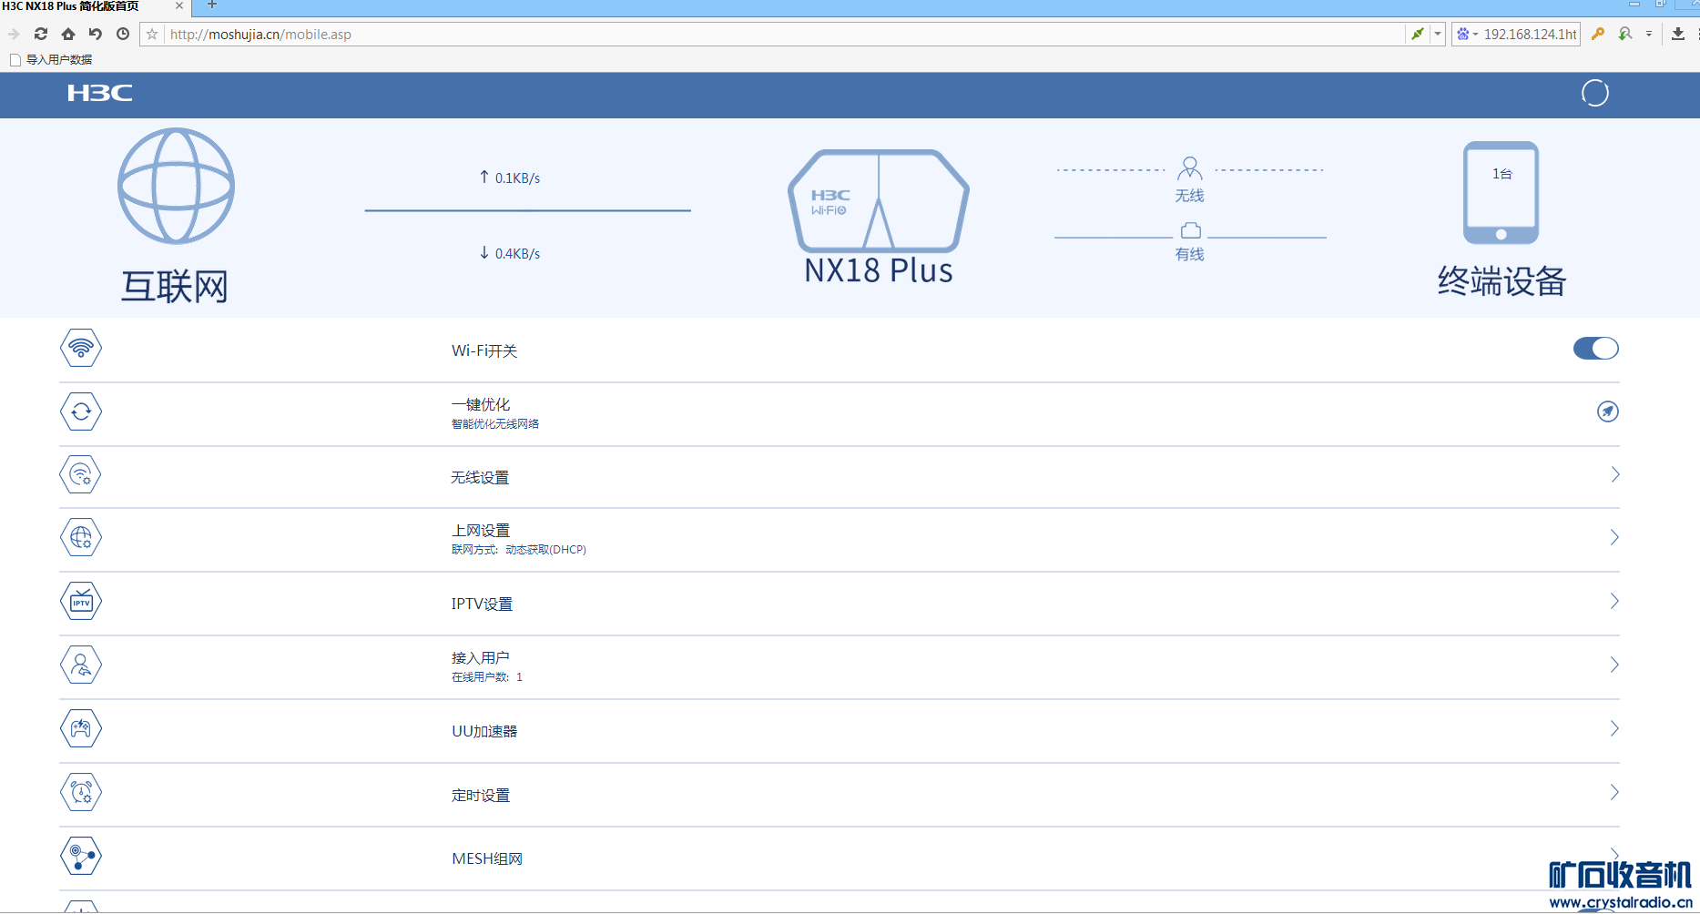
Task: Open the toolbar extras dropdown arrow
Action: point(1649,34)
